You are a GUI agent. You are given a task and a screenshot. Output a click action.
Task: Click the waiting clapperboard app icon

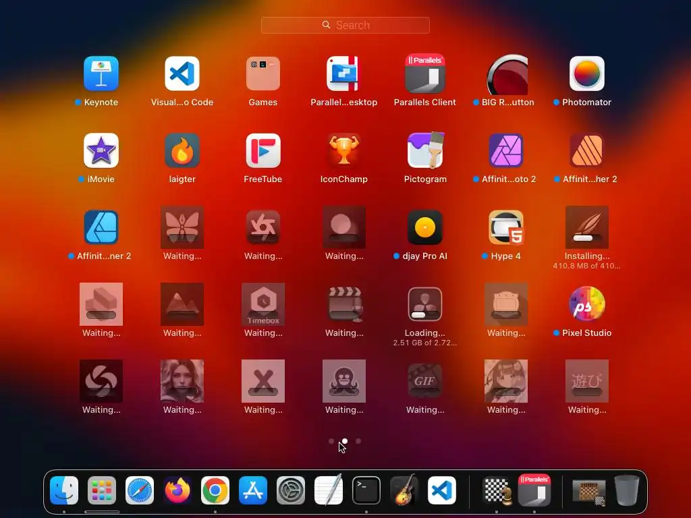345,304
